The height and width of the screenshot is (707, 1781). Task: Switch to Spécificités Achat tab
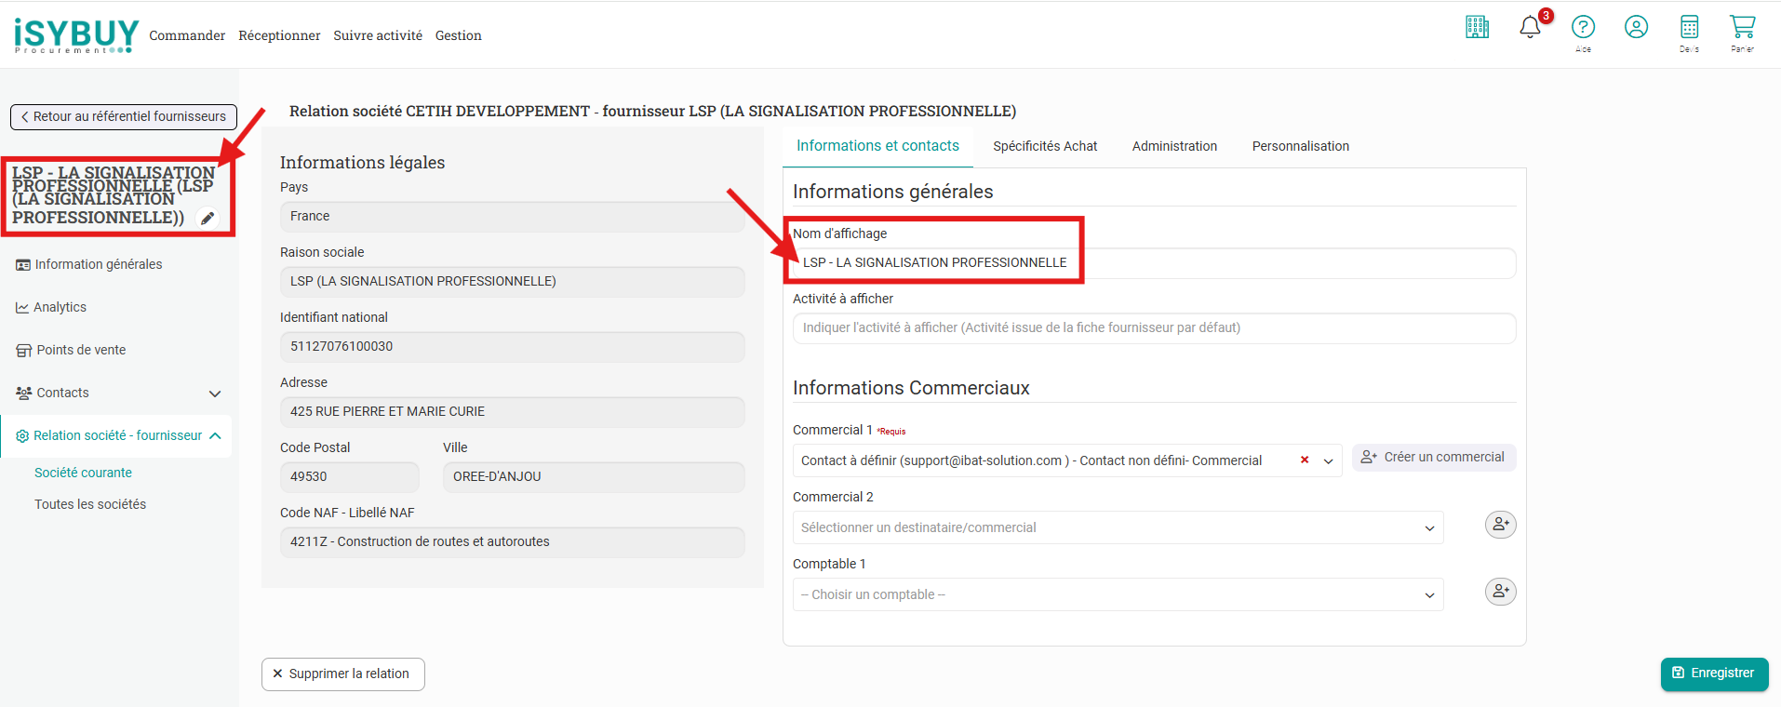[x=1045, y=146]
